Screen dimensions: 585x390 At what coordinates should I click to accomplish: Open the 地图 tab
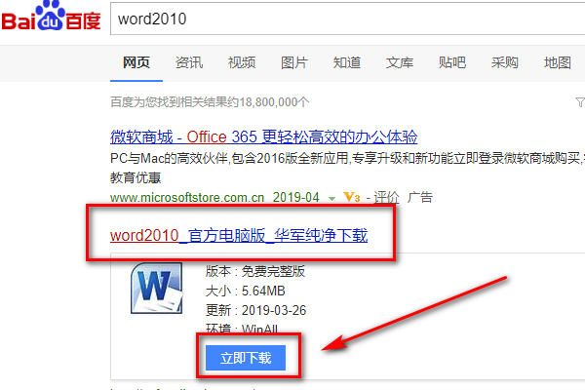557,62
